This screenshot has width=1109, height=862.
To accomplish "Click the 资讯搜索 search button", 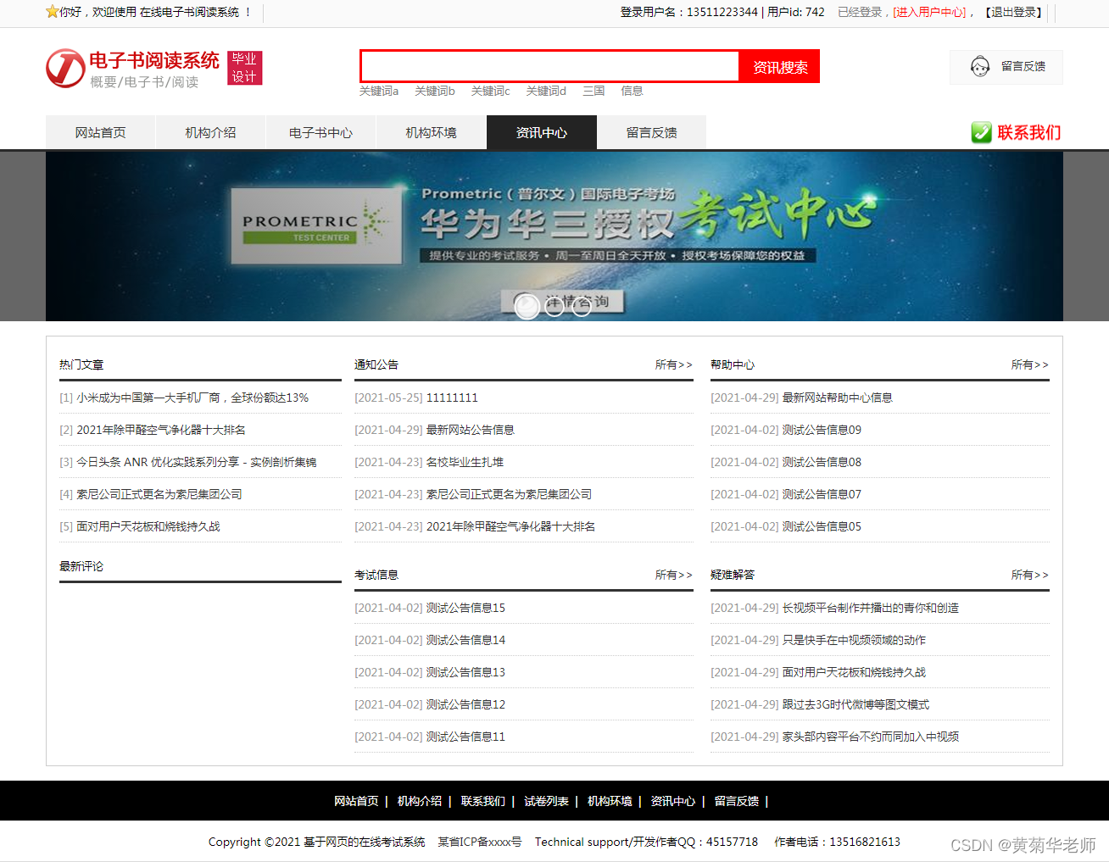I will pyautogui.click(x=778, y=66).
